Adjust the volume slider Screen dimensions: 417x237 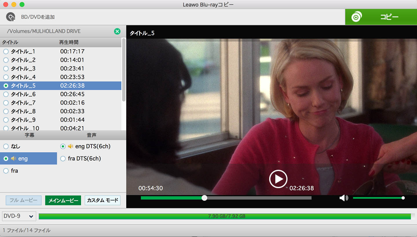coord(378,198)
